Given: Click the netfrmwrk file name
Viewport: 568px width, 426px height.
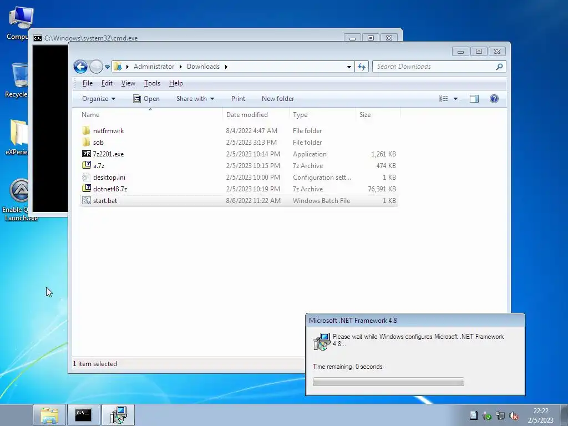Looking at the screenshot, I should tap(108, 131).
